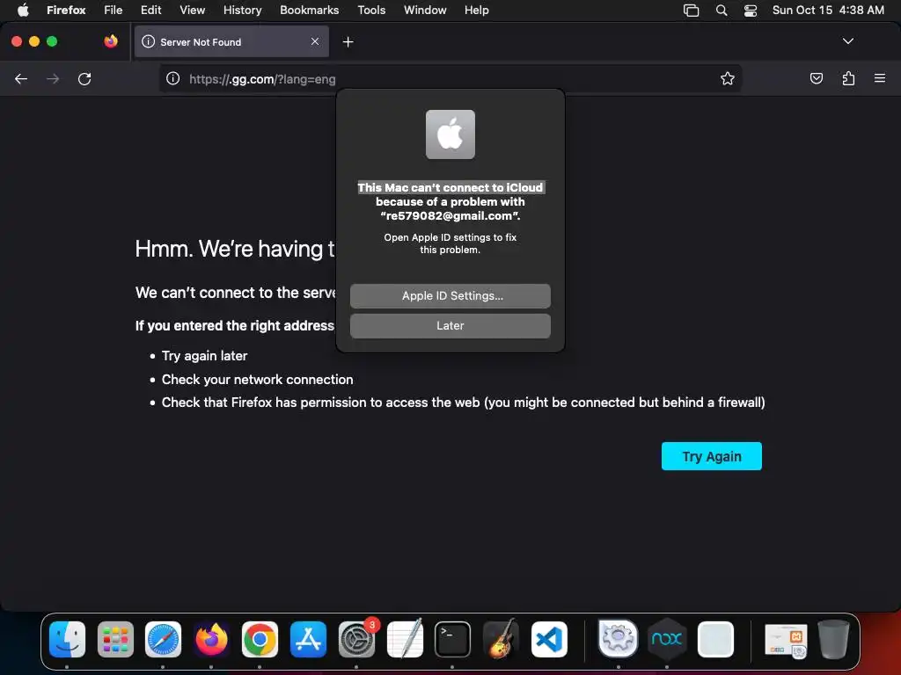The width and height of the screenshot is (901, 675).
Task: Open the gear utility app in Dock
Action: pyautogui.click(x=619, y=638)
